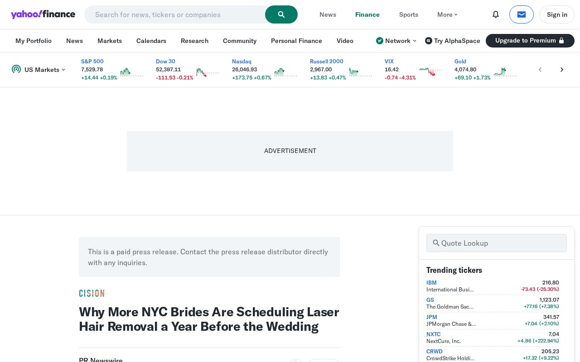Go to Personal Finance menu

296,41
